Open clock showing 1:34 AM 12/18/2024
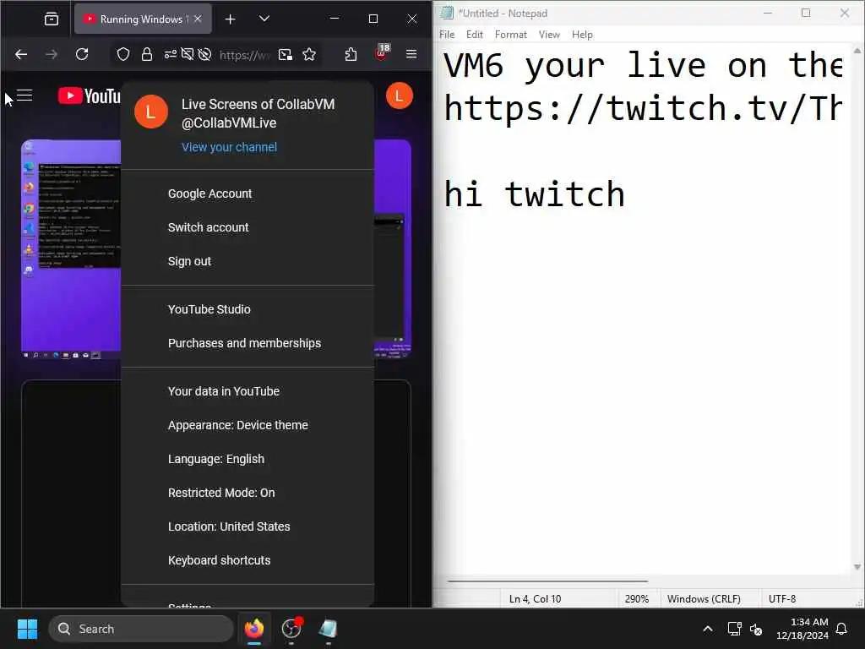The height and width of the screenshot is (649, 865). tap(802, 629)
